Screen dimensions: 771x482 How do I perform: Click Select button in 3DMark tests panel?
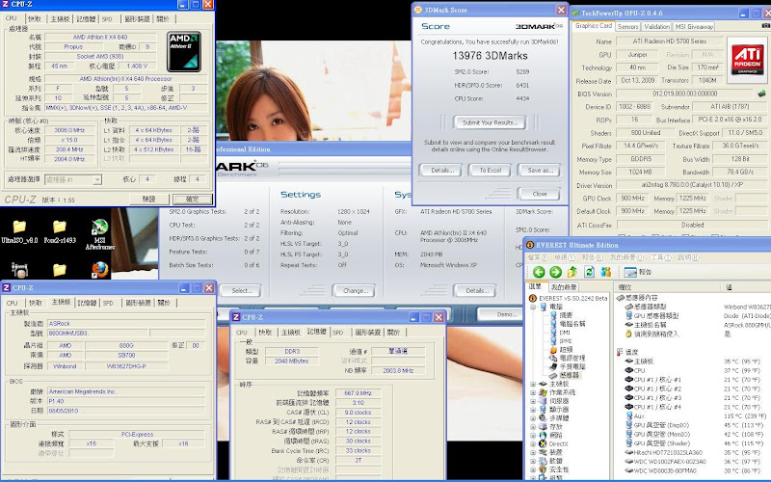click(240, 291)
